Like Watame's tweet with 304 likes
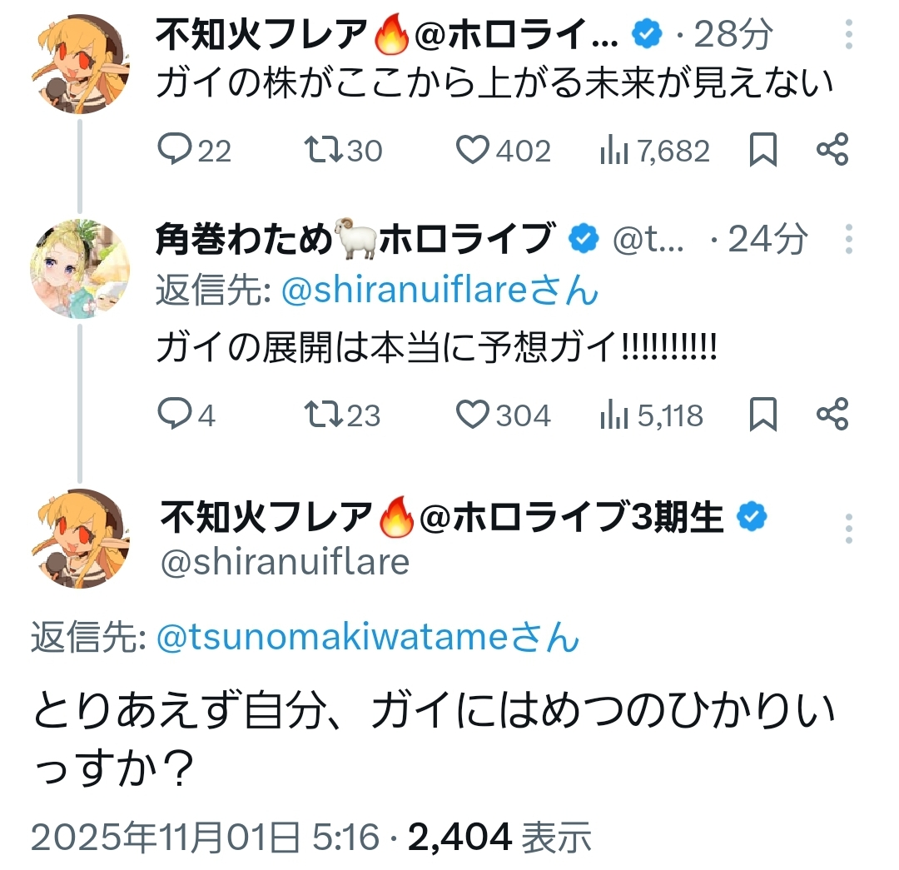 point(473,414)
